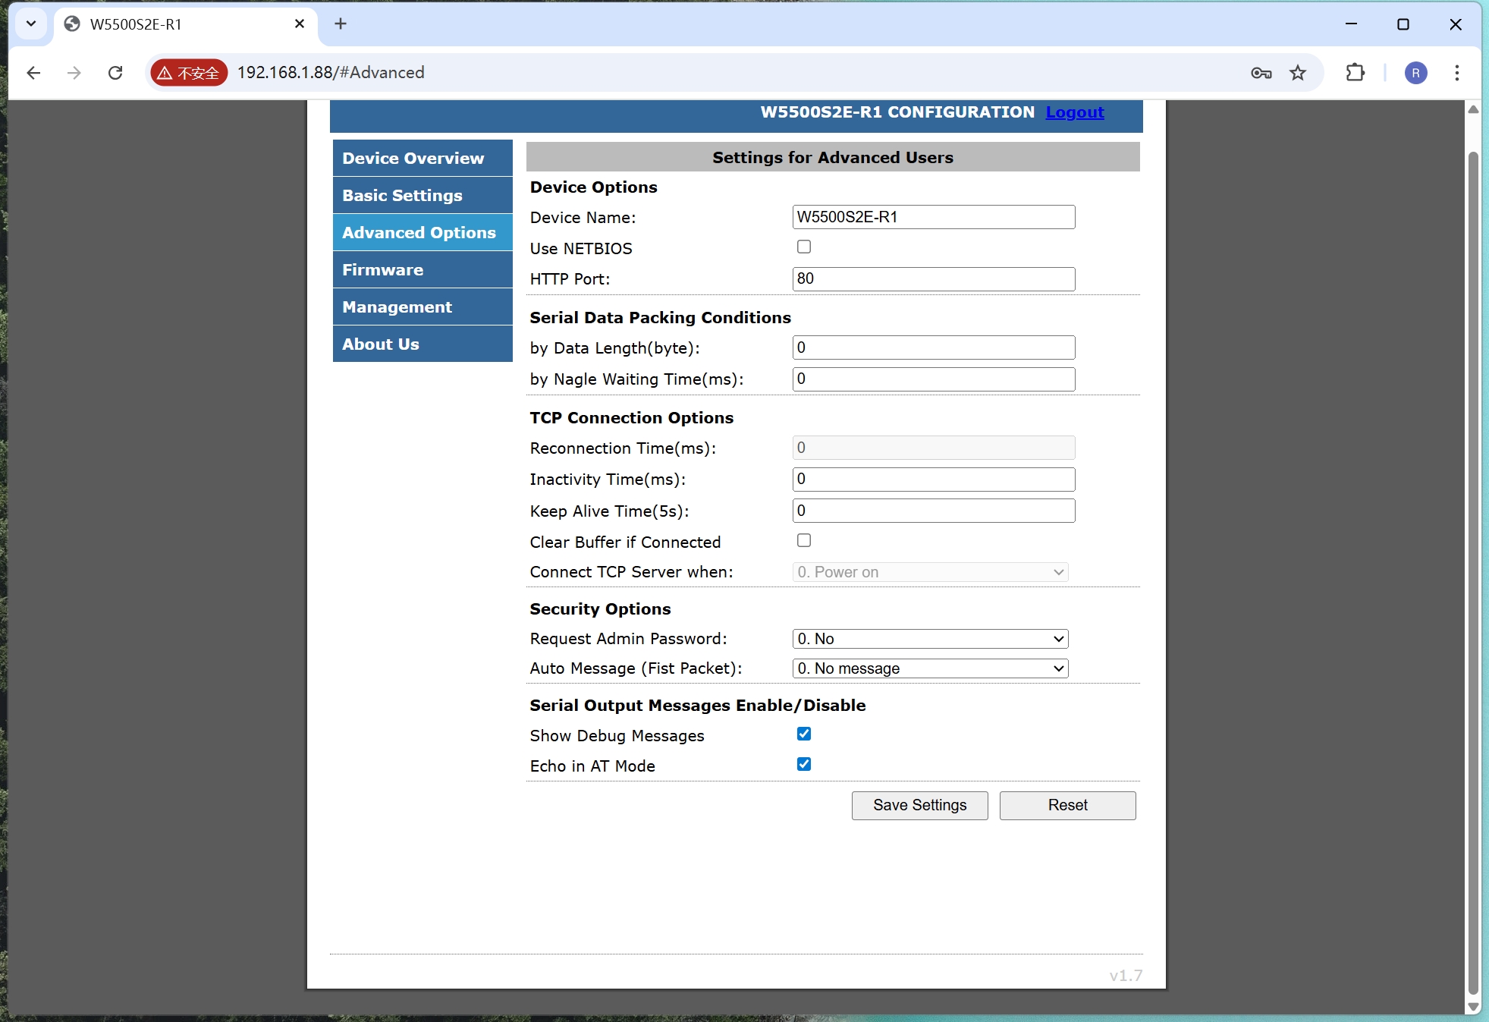Bookmark this page with star icon

[1298, 73]
